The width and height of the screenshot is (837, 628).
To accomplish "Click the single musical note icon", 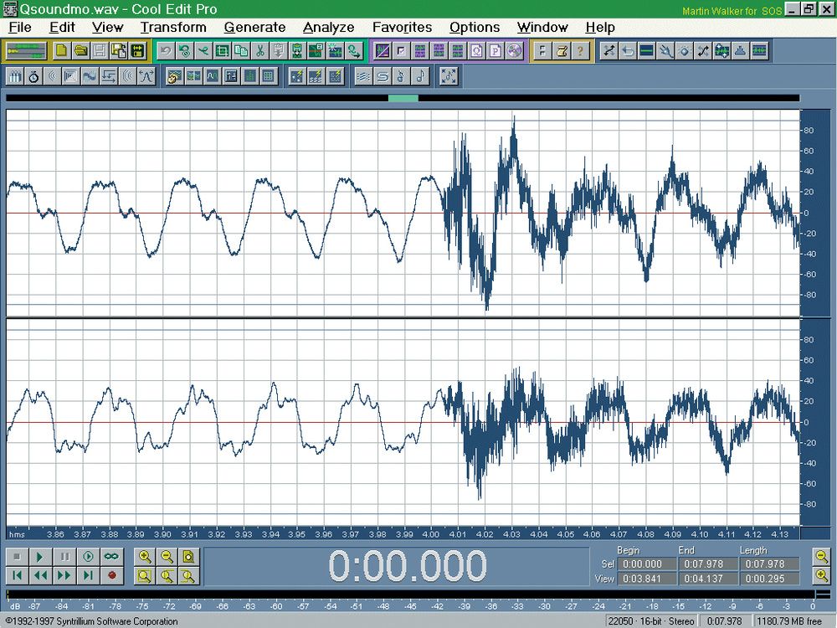I will tap(420, 77).
